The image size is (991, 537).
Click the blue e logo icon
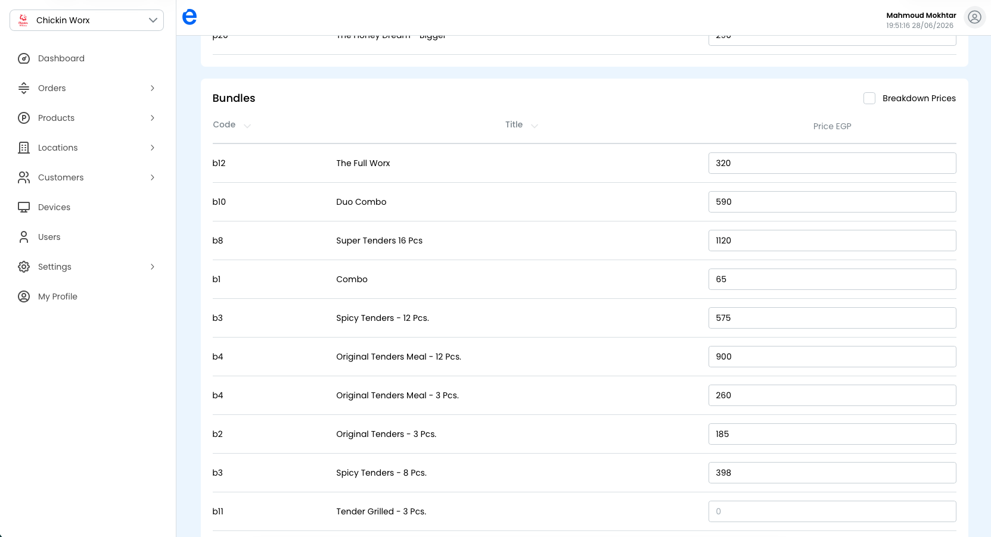(189, 17)
